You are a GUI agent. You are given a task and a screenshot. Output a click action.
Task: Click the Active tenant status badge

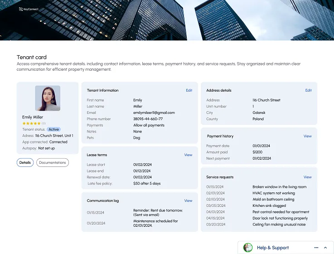pyautogui.click(x=54, y=130)
